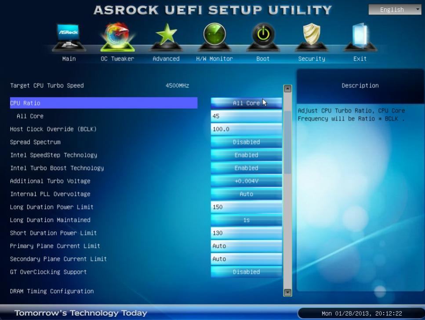425x320 pixels.
Task: Open the H/W Monitor radar icon
Action: click(x=214, y=37)
